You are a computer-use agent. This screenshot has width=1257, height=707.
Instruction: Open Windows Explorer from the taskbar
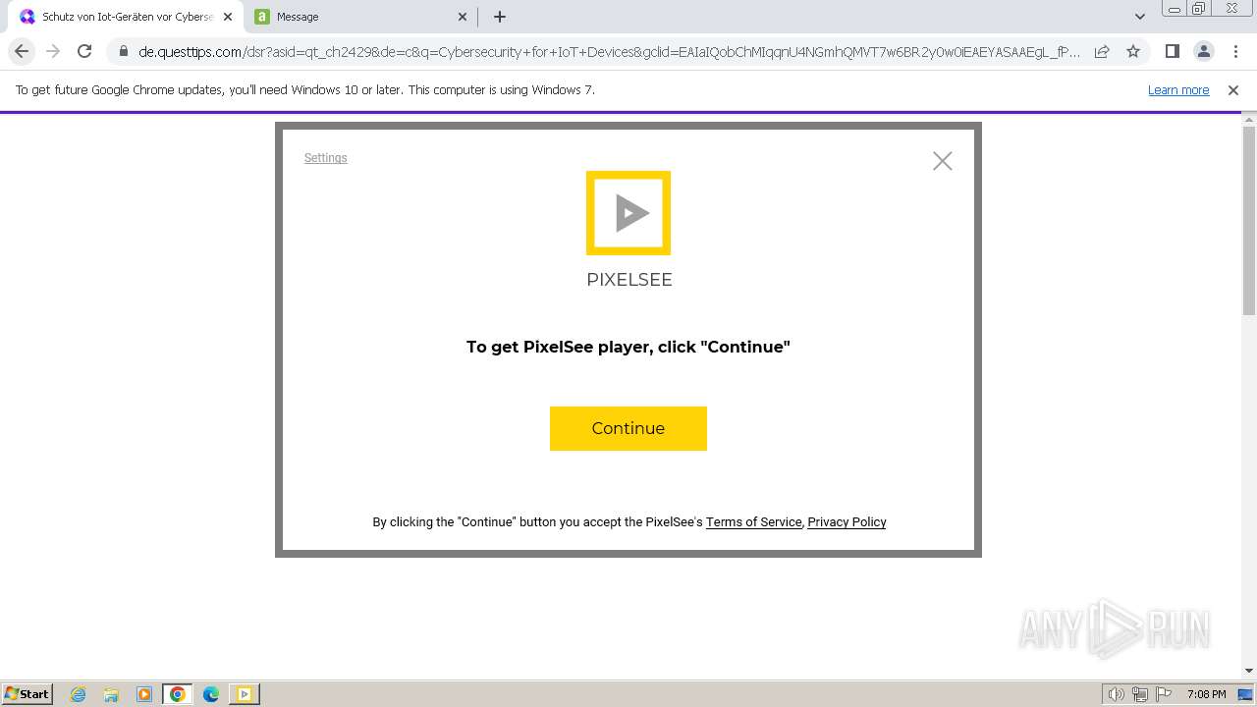point(111,694)
